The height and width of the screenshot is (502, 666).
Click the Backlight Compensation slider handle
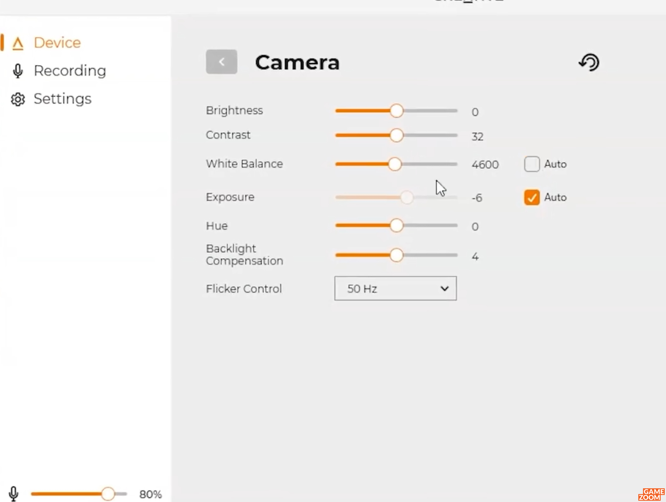396,255
